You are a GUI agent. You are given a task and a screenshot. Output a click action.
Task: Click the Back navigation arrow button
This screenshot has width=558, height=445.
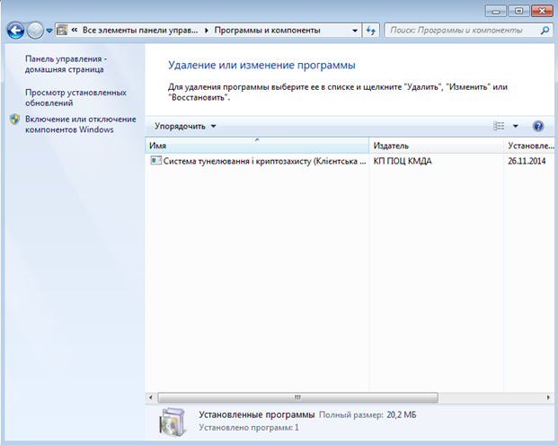tap(15, 31)
